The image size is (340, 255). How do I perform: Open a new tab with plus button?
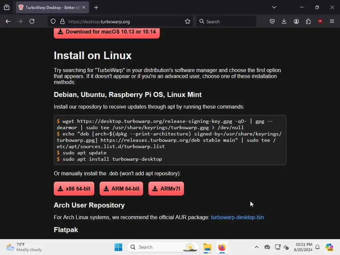pyautogui.click(x=96, y=8)
